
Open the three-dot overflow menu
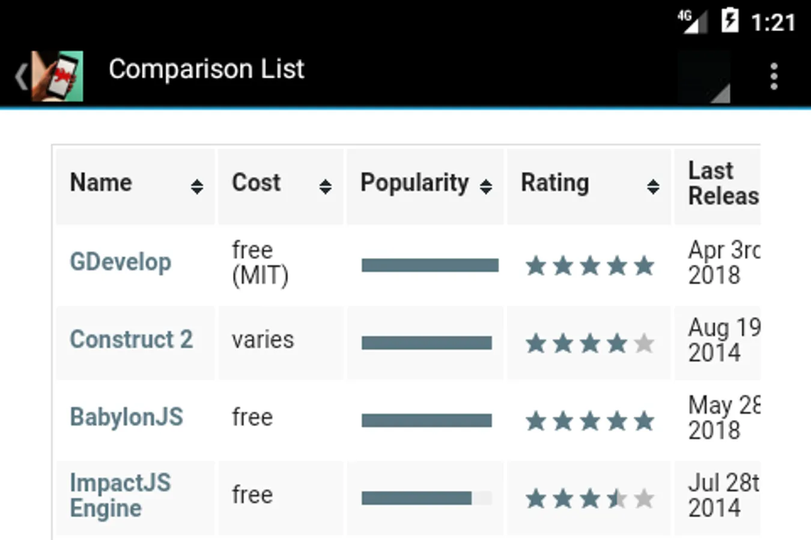774,76
